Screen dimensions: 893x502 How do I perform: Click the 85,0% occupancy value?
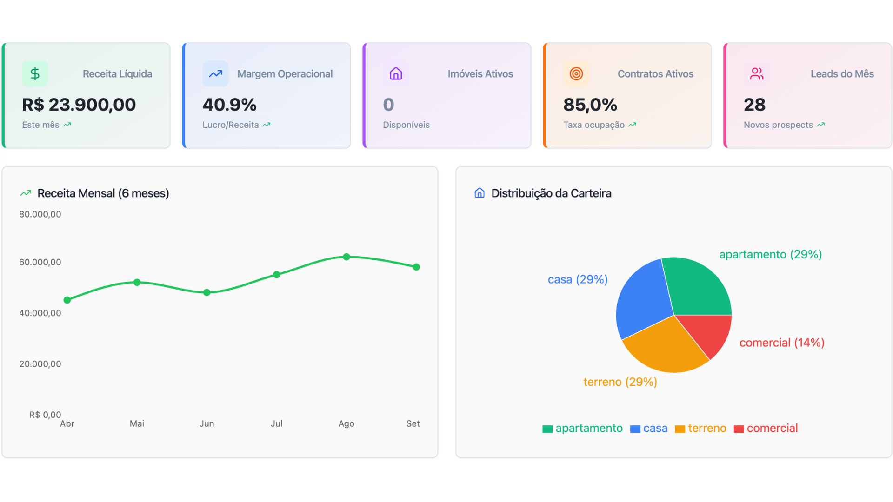(x=590, y=105)
